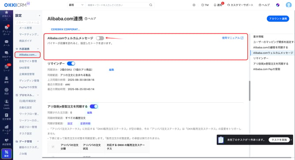Open the user profile avatar
The height and width of the screenshot is (160, 295).
288,5
